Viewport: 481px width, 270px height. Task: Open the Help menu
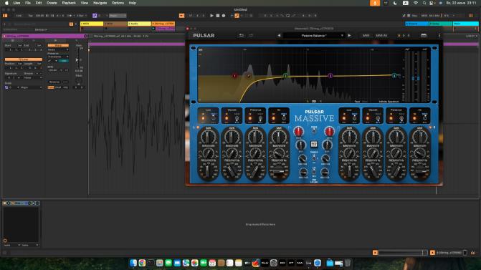132,3
